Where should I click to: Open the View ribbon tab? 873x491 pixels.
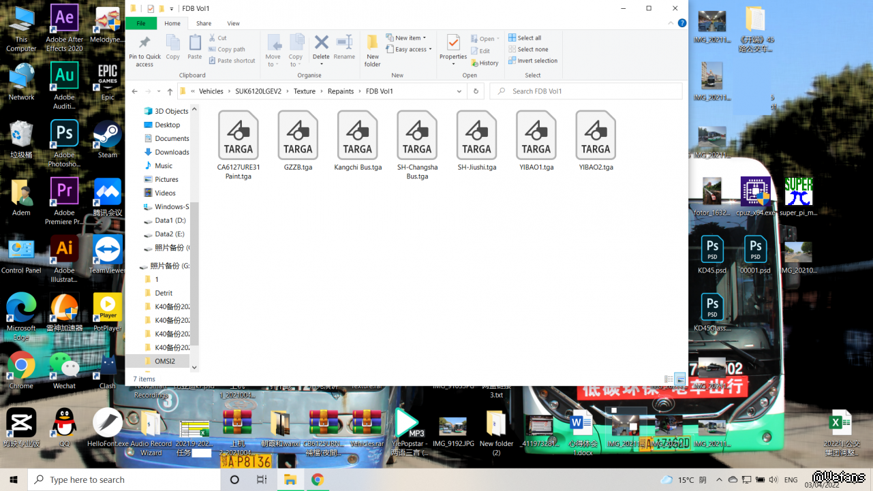click(233, 23)
